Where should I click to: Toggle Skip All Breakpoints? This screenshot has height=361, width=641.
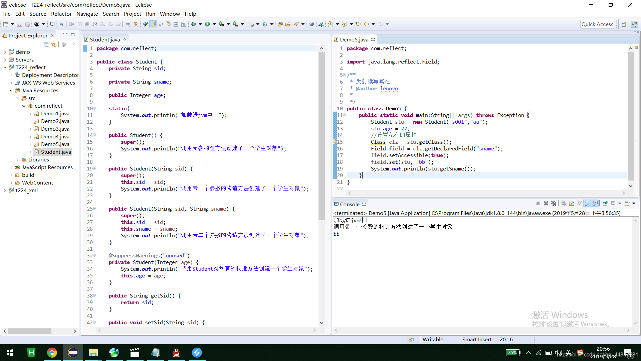click(x=61, y=24)
